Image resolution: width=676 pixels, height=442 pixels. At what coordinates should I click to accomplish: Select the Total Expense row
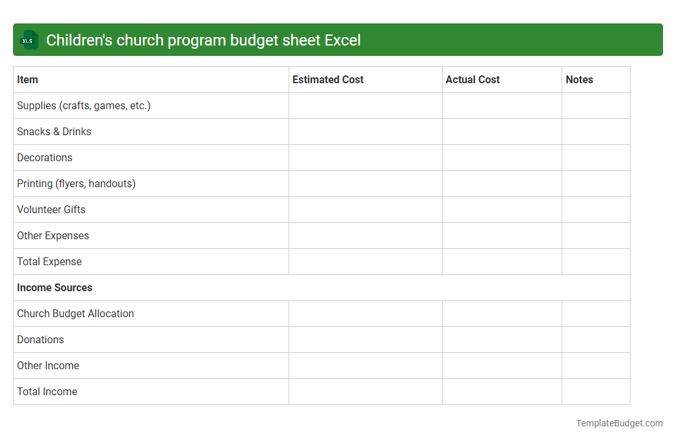tap(49, 261)
